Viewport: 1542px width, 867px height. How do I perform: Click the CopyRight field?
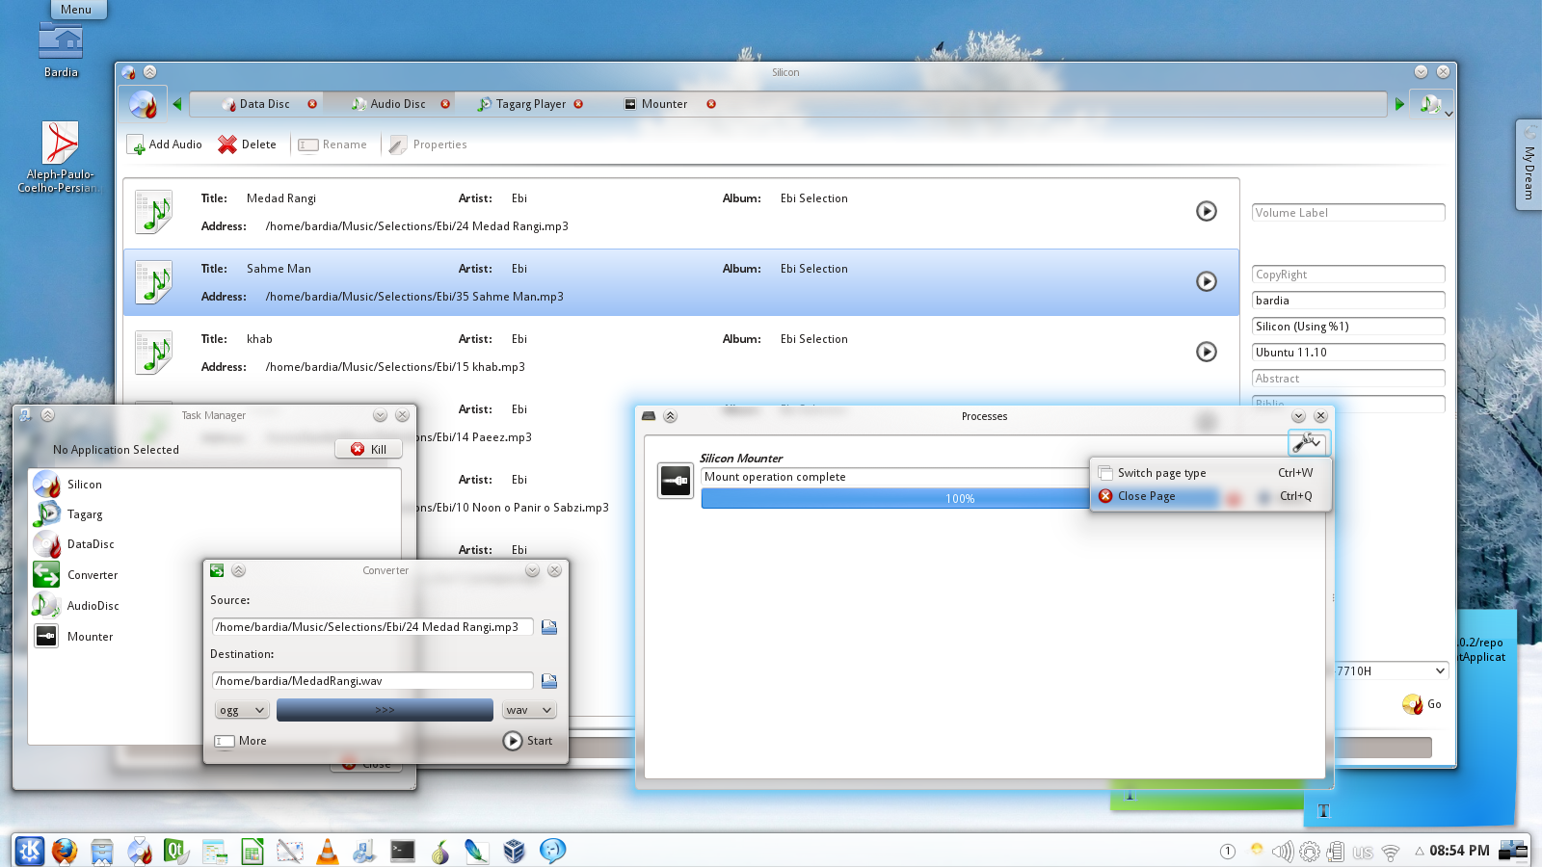tap(1348, 275)
